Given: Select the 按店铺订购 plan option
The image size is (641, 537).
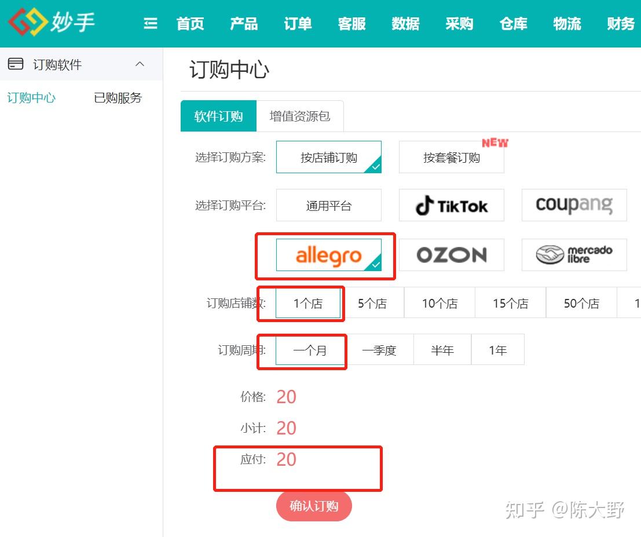Looking at the screenshot, I should pos(329,157).
